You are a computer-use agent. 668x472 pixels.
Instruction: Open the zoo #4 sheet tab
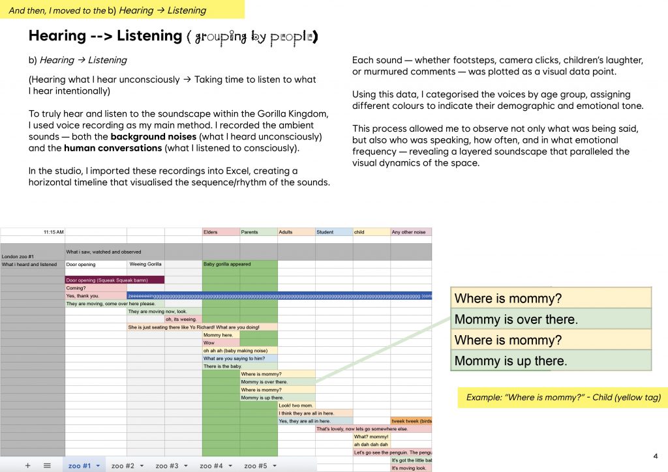tap(211, 465)
